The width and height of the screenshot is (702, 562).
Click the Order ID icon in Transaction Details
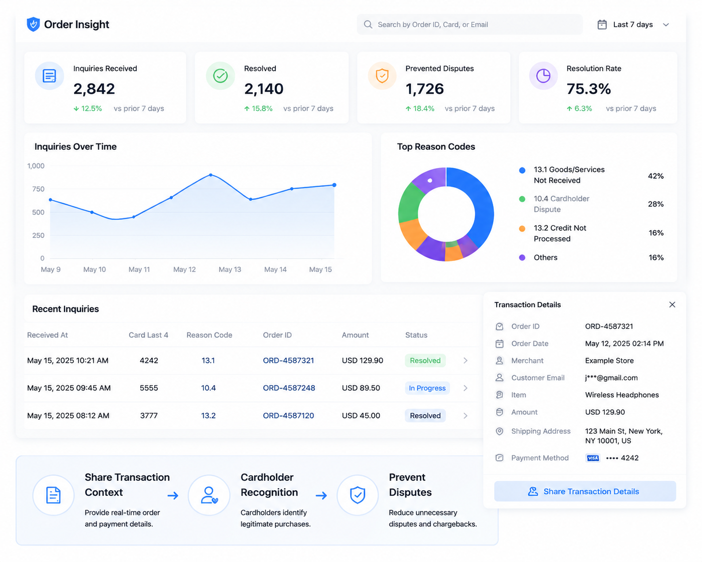pyautogui.click(x=499, y=327)
